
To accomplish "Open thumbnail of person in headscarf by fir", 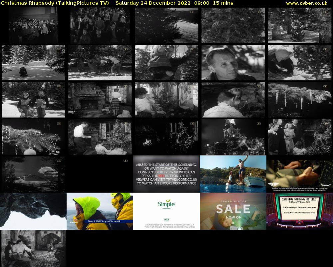I will 300,62.
